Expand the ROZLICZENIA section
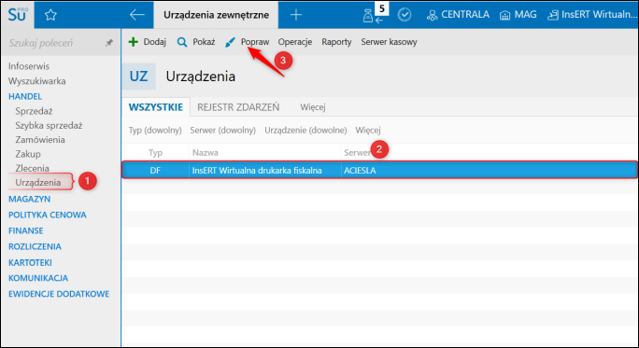This screenshot has width=639, height=348. pos(35,246)
